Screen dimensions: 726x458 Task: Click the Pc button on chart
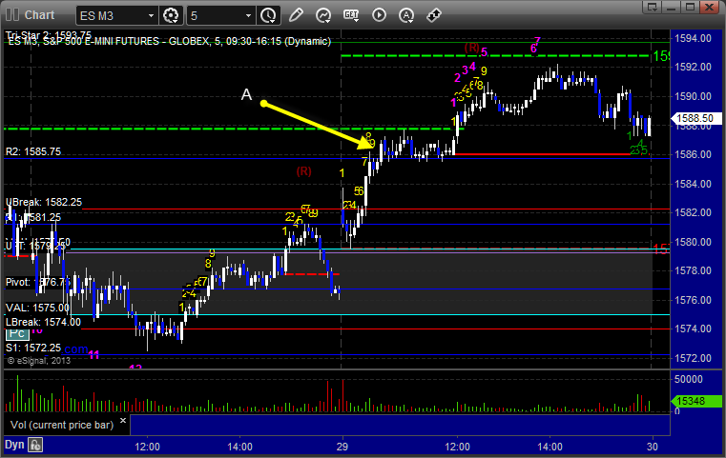(17, 333)
